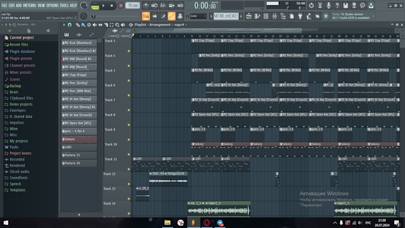Image resolution: width=405 pixels, height=228 pixels.
Task: Click the one-click audio recording microphone icon
Action: pos(329,5)
